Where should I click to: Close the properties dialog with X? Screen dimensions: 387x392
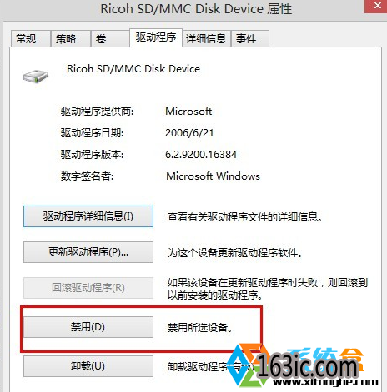(378, 6)
